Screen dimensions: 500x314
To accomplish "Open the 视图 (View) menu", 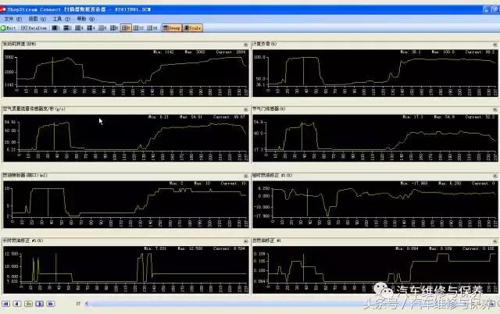I will [37, 19].
